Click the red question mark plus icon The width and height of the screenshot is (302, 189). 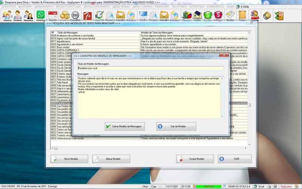click(x=88, y=15)
